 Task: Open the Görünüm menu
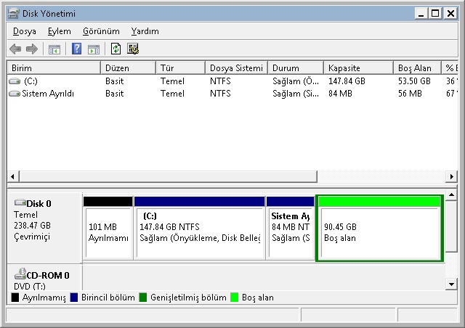coord(101,31)
